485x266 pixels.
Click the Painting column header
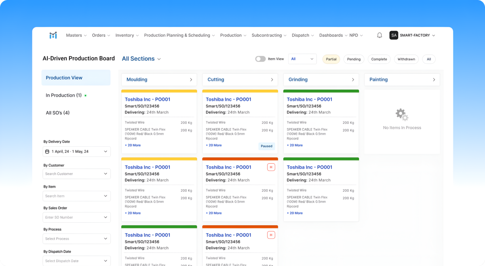point(402,80)
